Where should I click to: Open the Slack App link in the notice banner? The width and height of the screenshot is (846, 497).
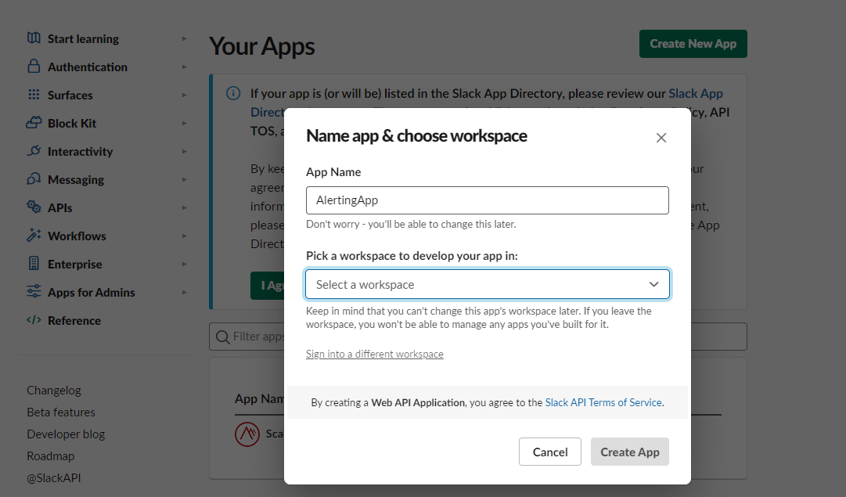[x=696, y=93]
